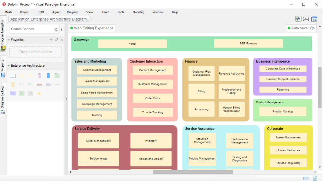
Task: Click the fit-to-screen presentation icon
Action: point(306,19)
